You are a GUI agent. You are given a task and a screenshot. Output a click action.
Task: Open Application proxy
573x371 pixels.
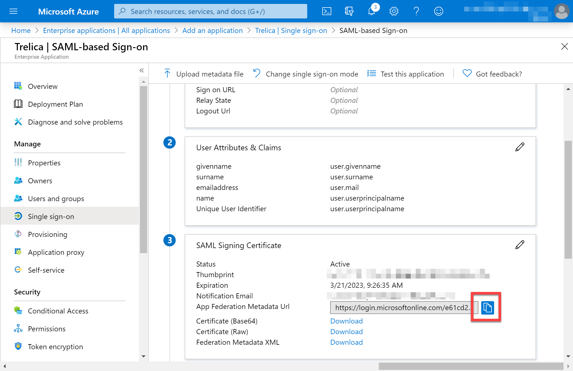(x=56, y=252)
